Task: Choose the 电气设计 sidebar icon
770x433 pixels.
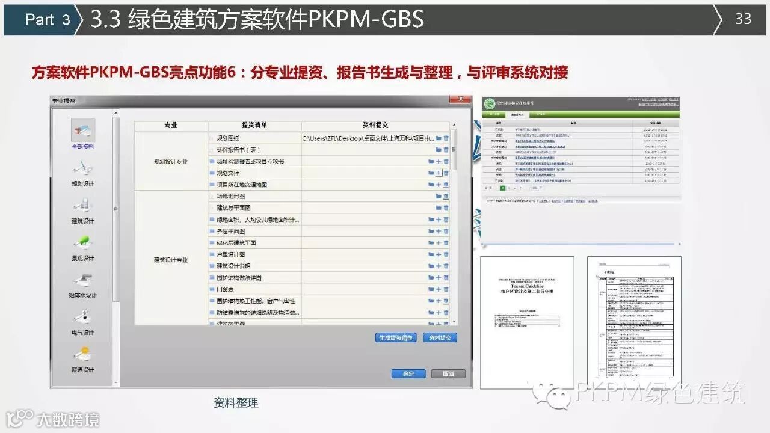Action: [x=83, y=318]
